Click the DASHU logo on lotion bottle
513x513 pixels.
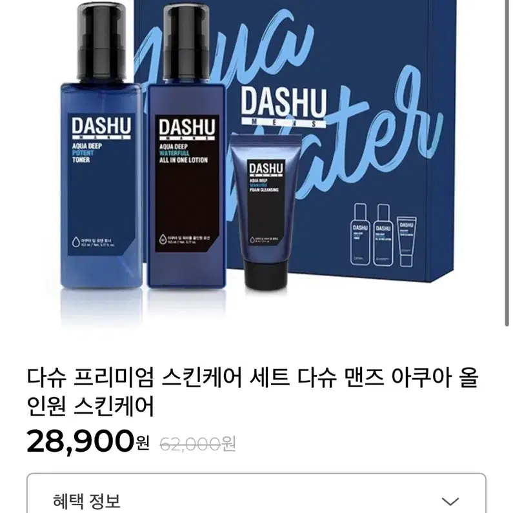[x=187, y=129]
